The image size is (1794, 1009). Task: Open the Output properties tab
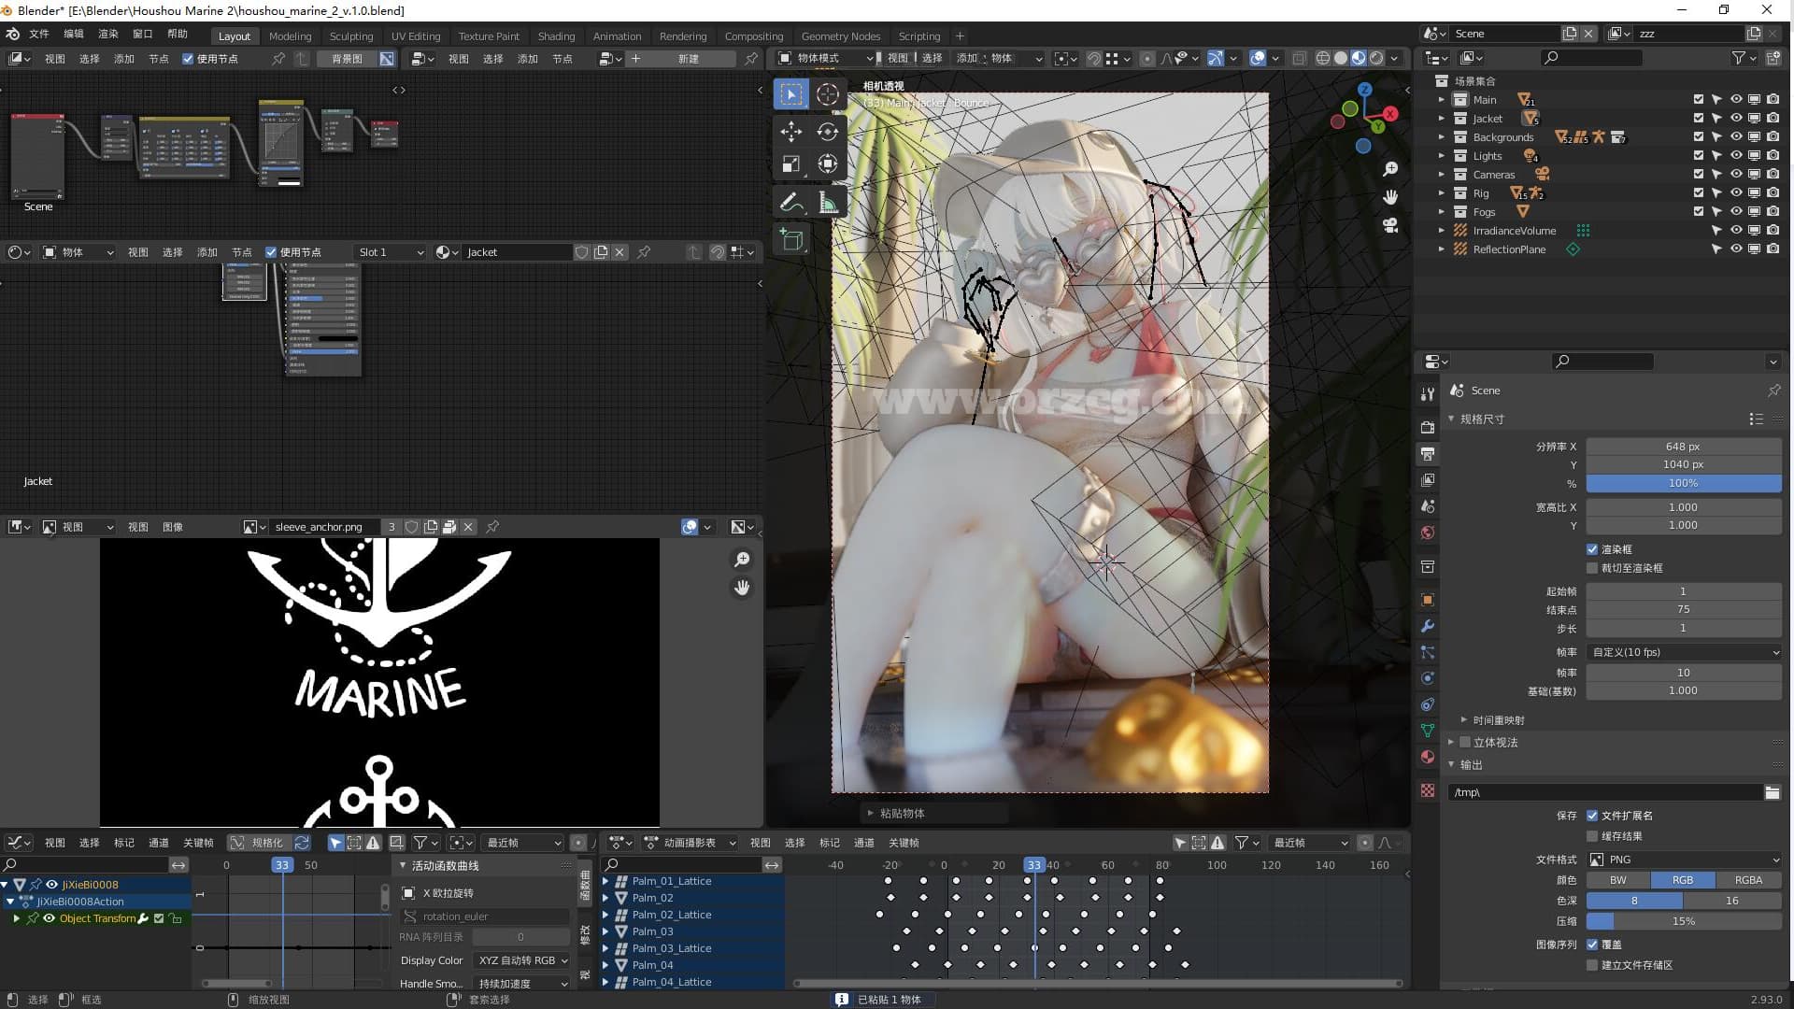pyautogui.click(x=1427, y=454)
